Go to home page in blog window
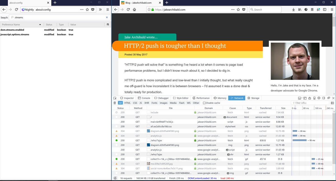The height and width of the screenshot is (181, 336). (134, 9)
